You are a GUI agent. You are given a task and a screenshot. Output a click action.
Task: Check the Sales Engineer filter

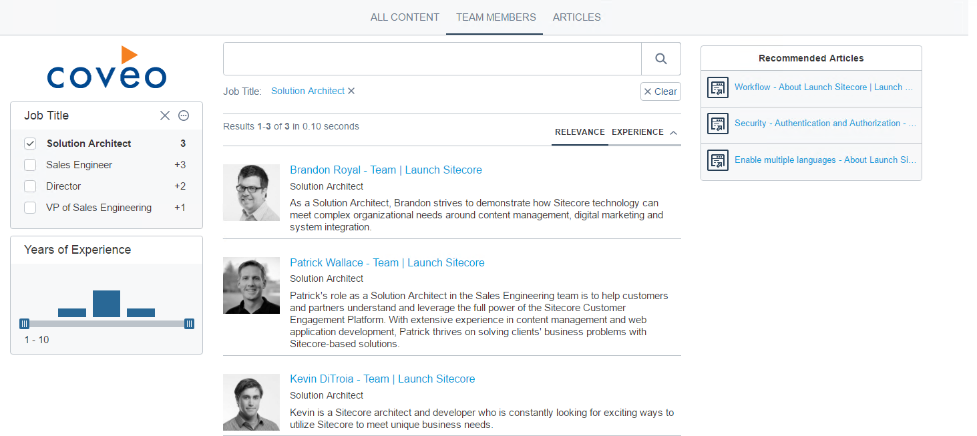pyautogui.click(x=29, y=164)
